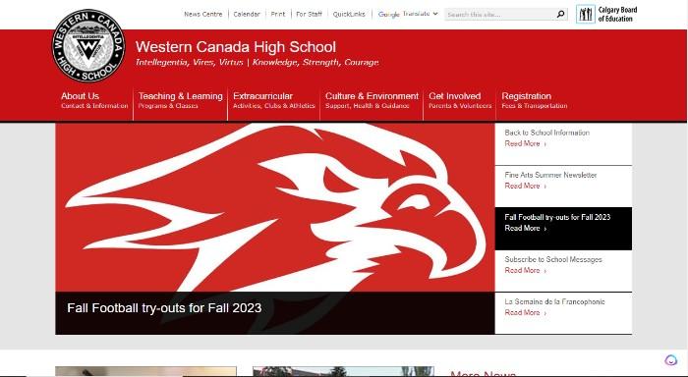The height and width of the screenshot is (377, 688).
Task: Click the Western Canada High School crest logo
Action: pos(88,45)
